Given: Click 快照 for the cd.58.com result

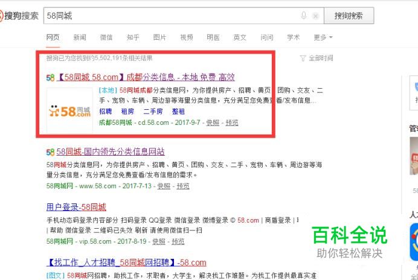Looking at the screenshot, I should [213, 122].
